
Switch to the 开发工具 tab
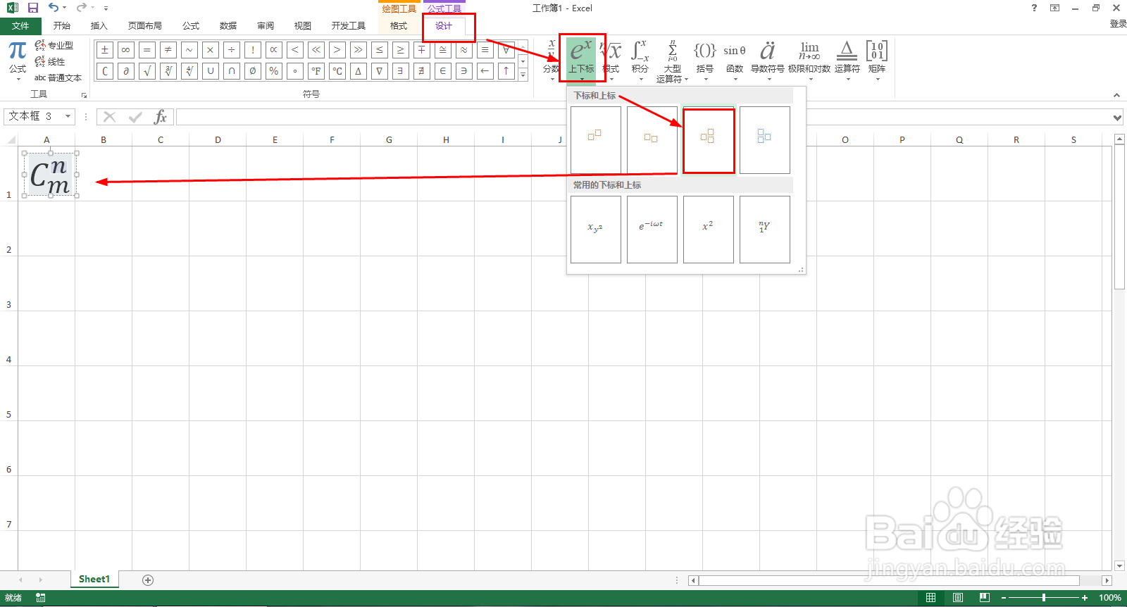(x=349, y=26)
